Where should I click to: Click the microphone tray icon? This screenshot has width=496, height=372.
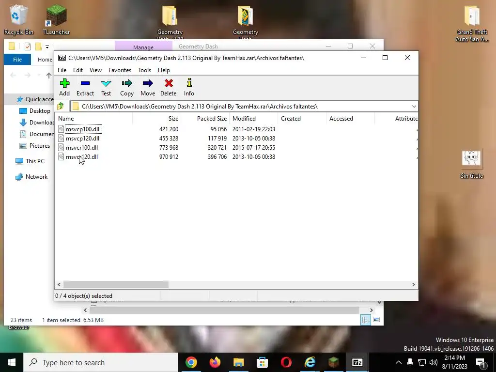click(x=410, y=362)
